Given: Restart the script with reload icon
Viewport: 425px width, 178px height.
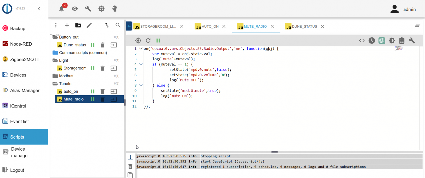Looking at the screenshot, I should (148, 40).
